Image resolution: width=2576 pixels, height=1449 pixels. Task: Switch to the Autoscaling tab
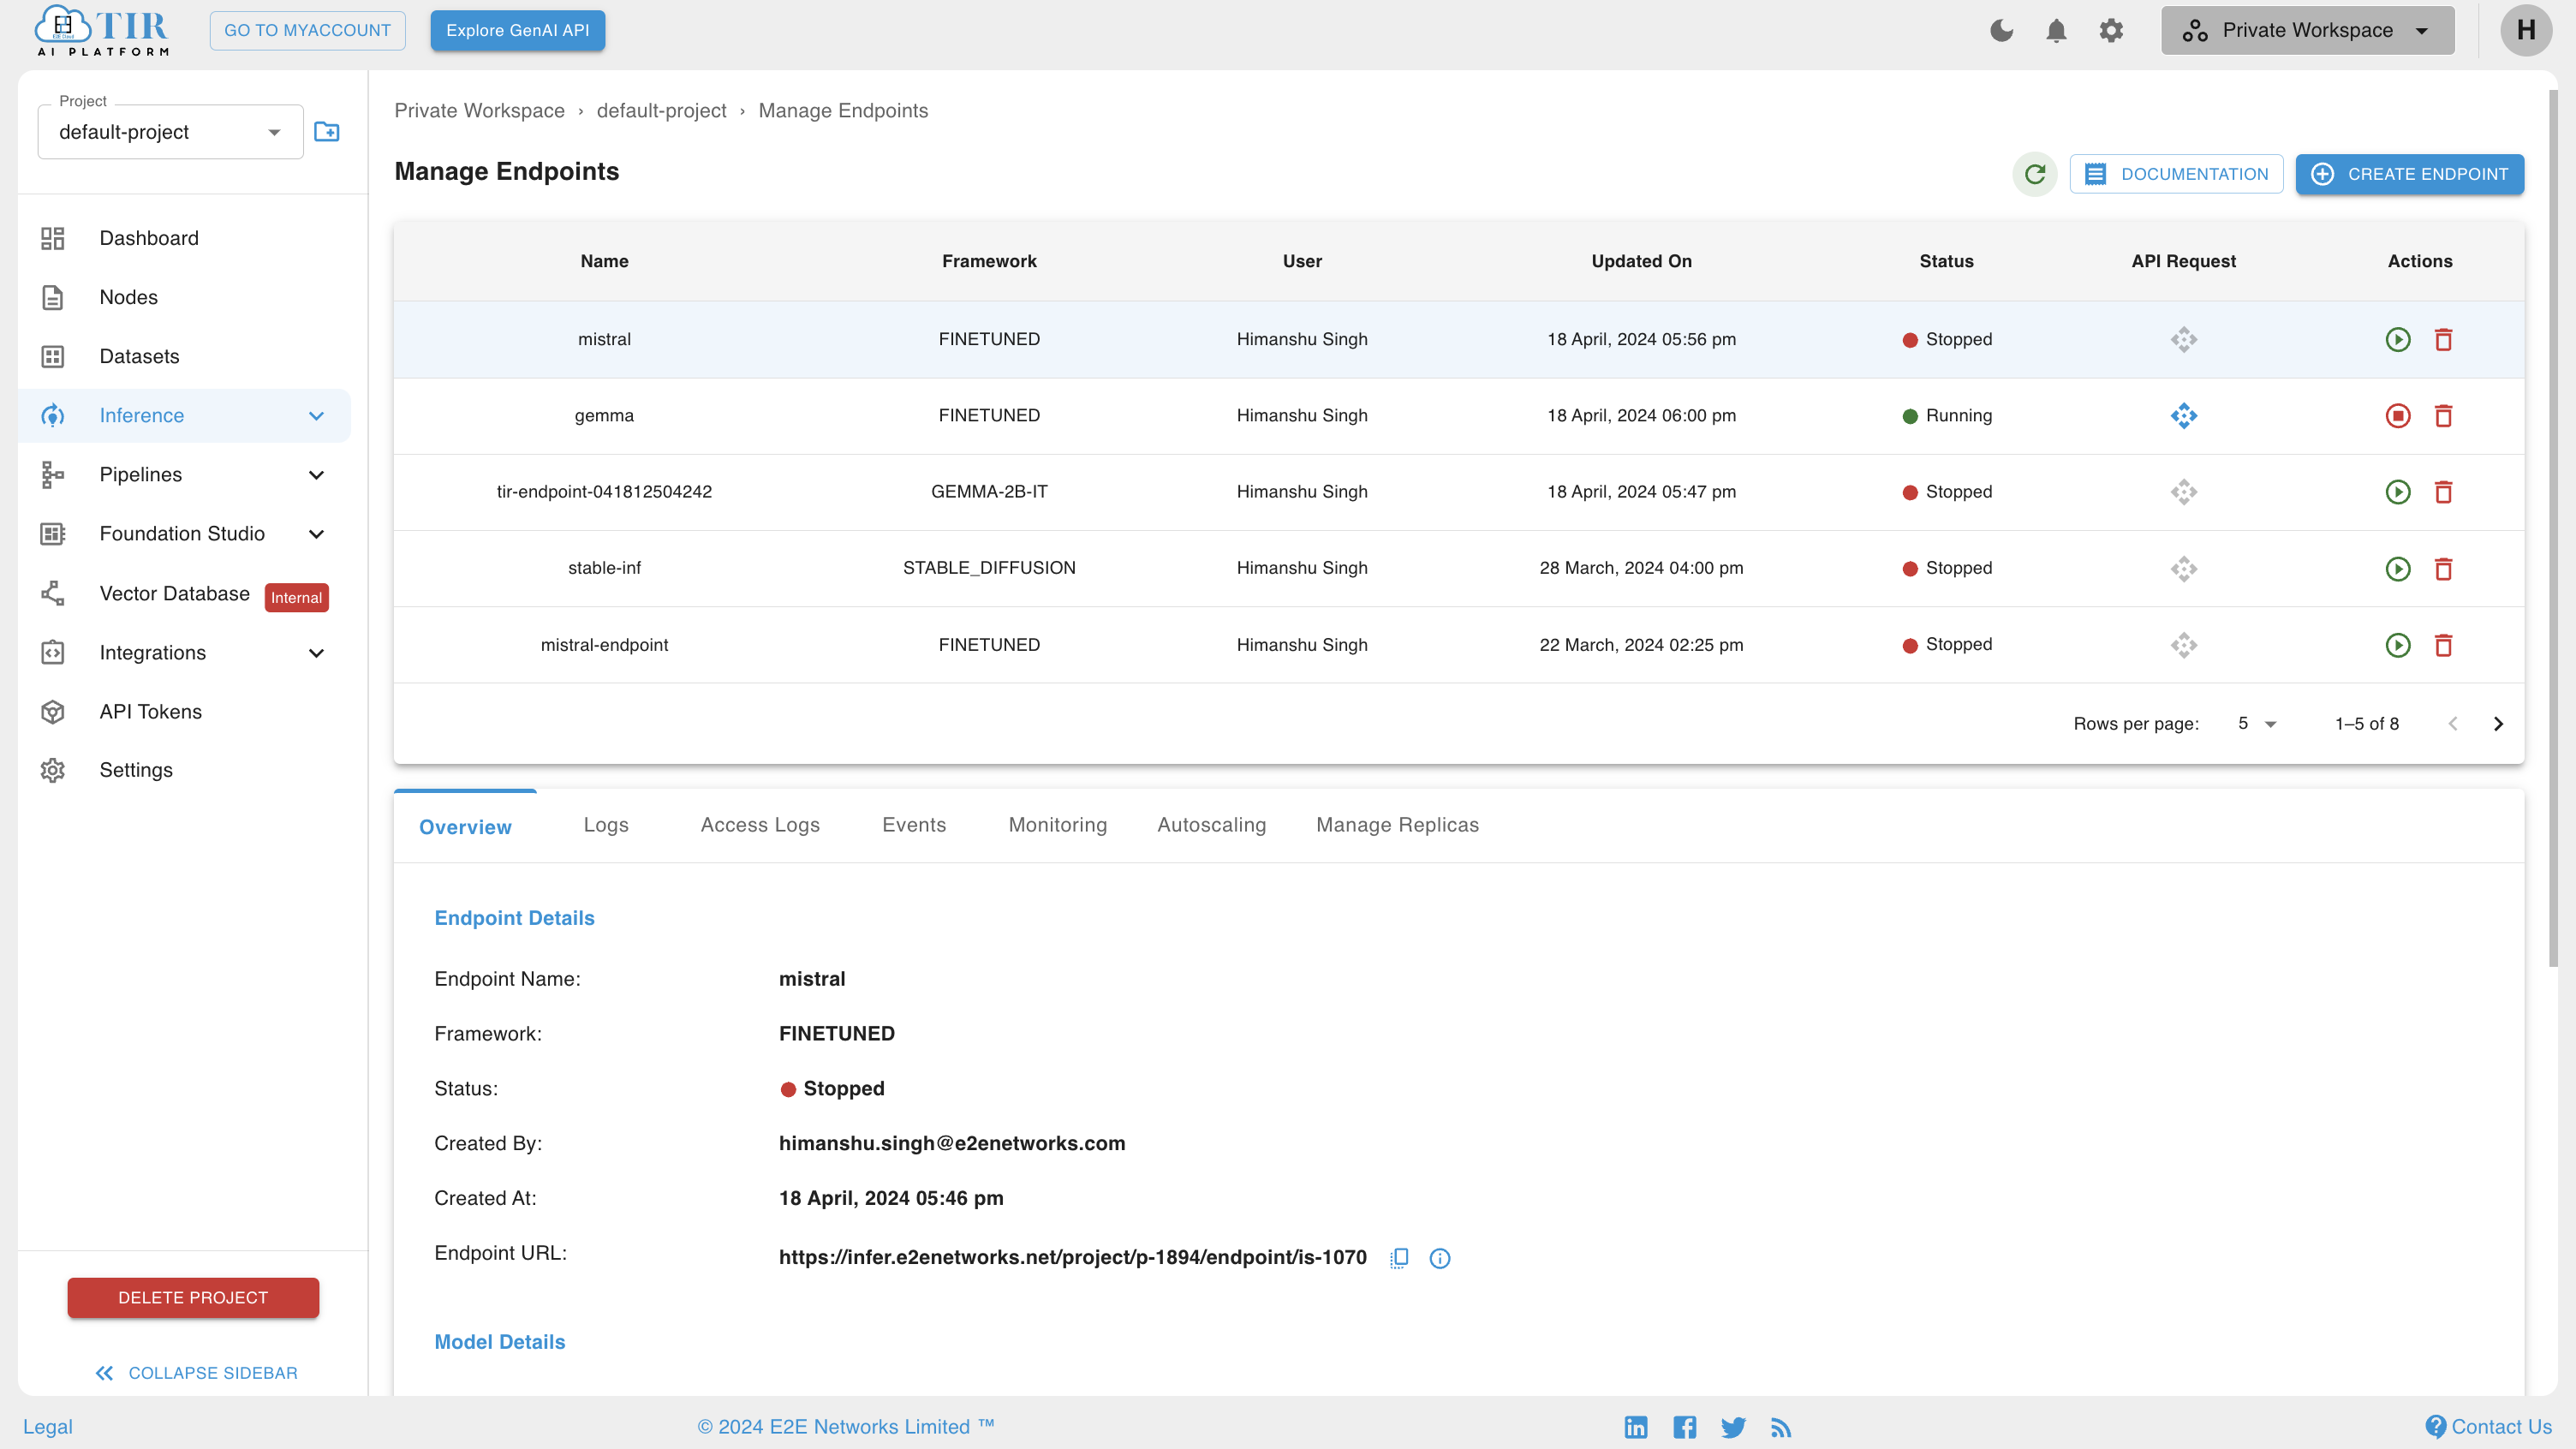coord(1212,825)
